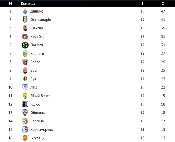
Task: Click the Рух club logo
Action: pos(25,79)
